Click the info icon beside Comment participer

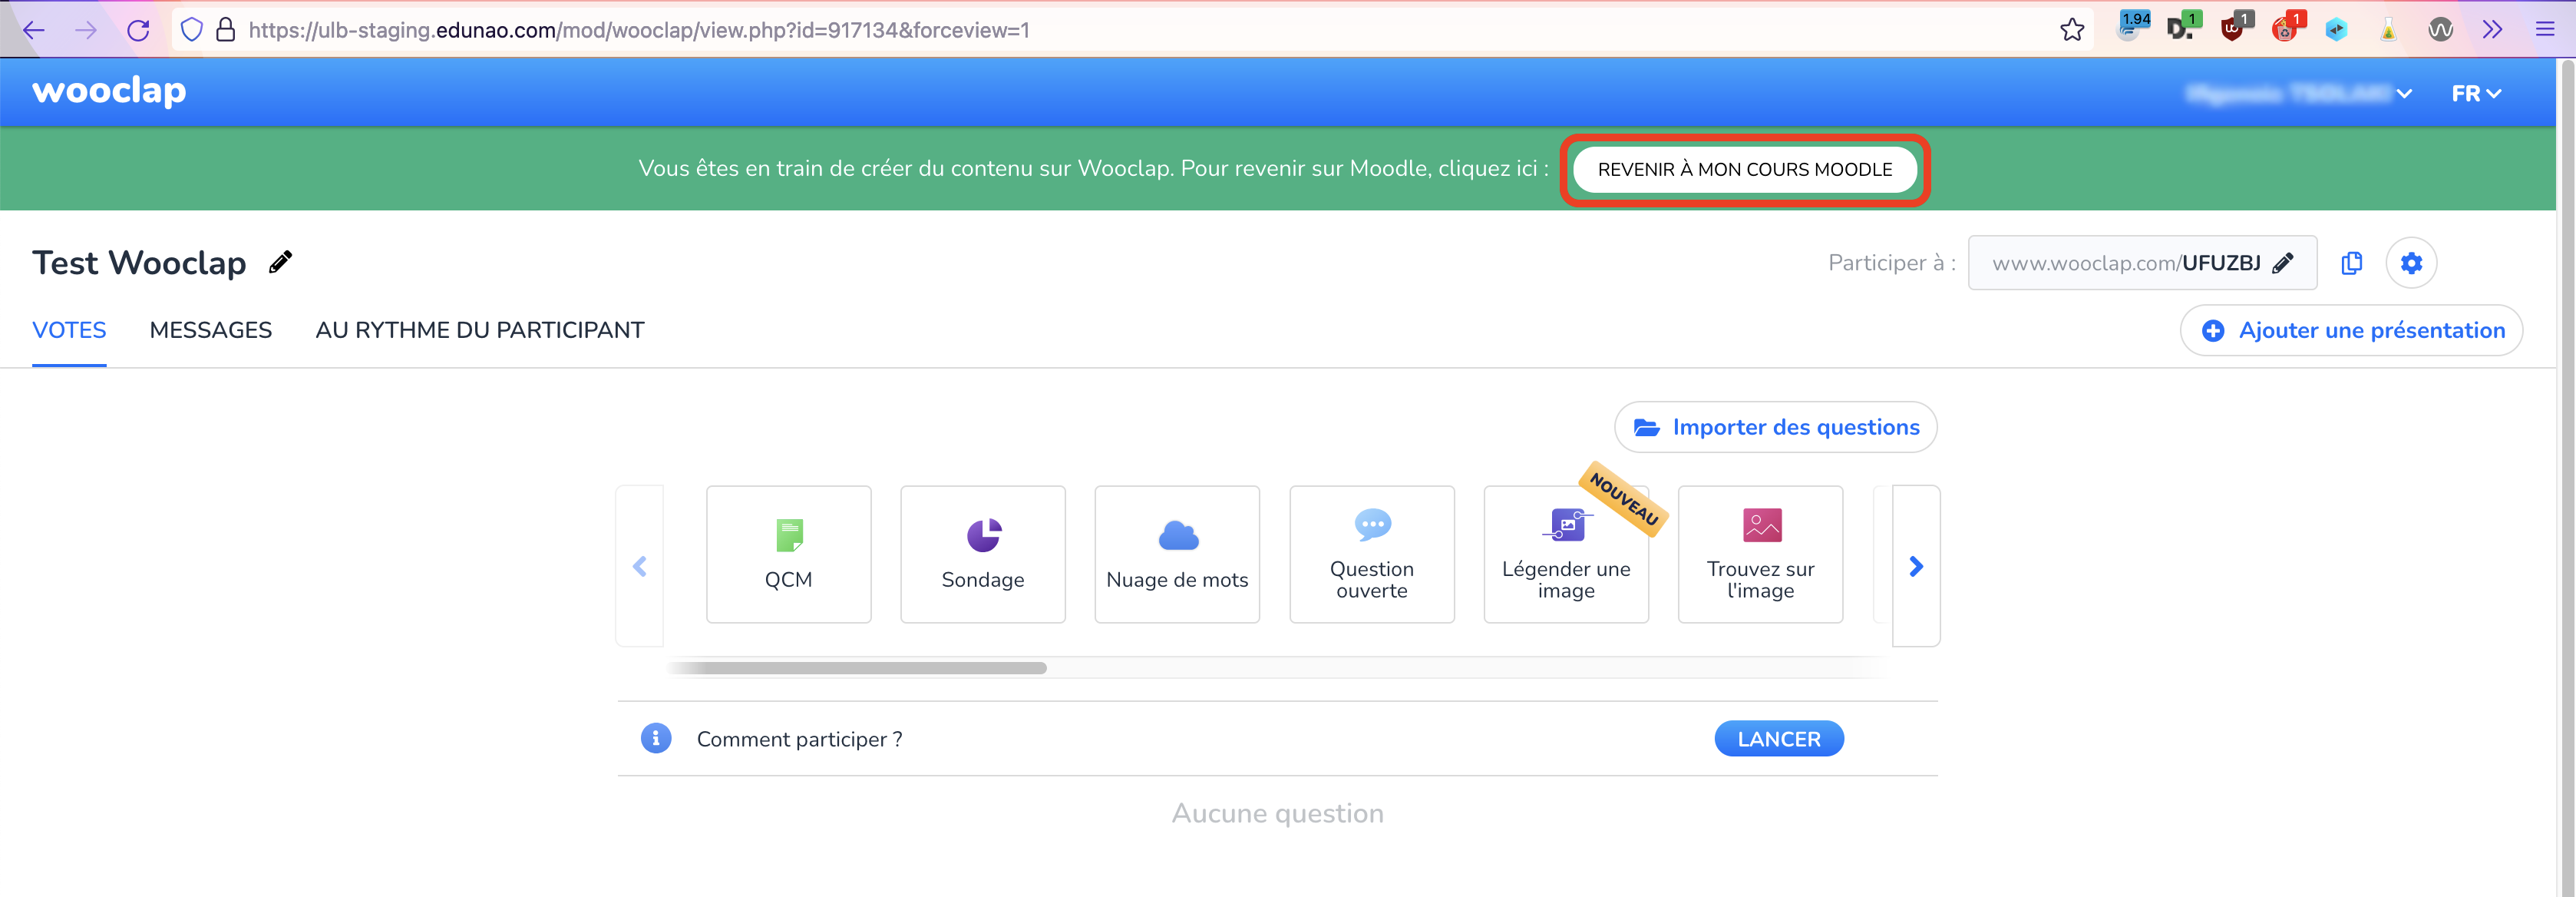[x=656, y=738]
